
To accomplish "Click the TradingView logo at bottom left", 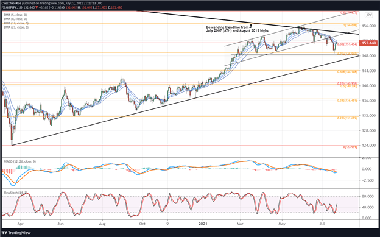I will tap(16, 233).
